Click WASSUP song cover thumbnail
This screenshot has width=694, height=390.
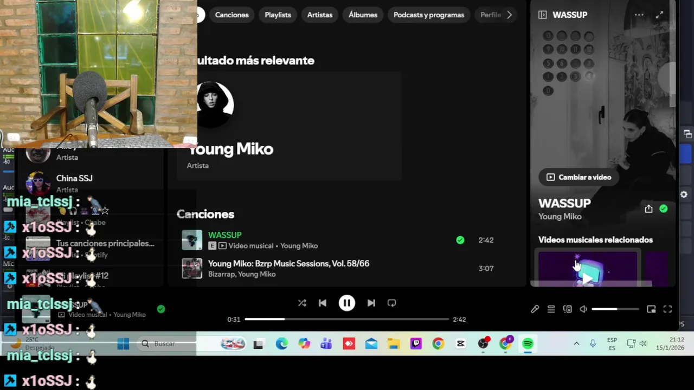pos(192,240)
